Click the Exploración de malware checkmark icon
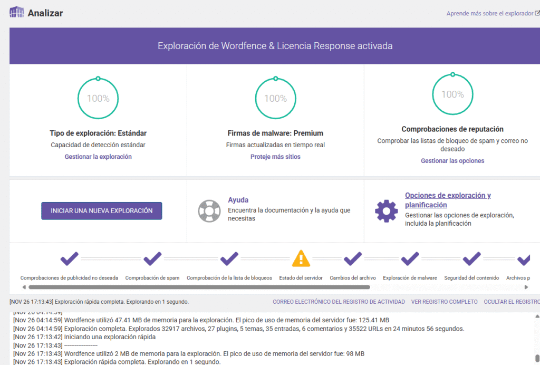The height and width of the screenshot is (365, 540). coord(410,258)
